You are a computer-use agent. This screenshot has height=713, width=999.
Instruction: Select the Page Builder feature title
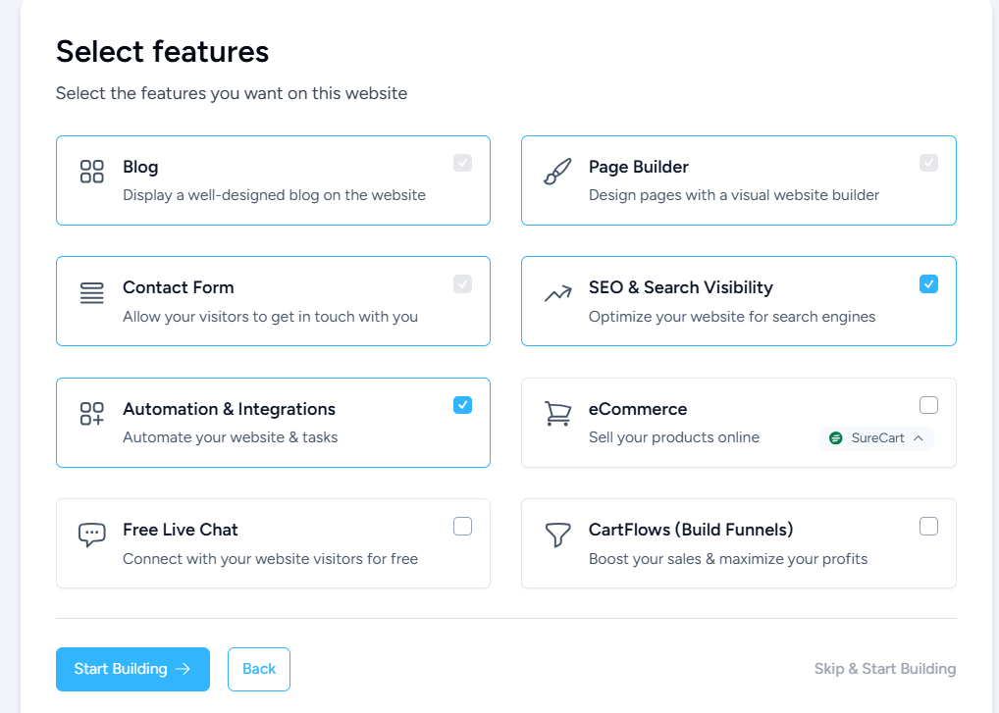pyautogui.click(x=639, y=167)
